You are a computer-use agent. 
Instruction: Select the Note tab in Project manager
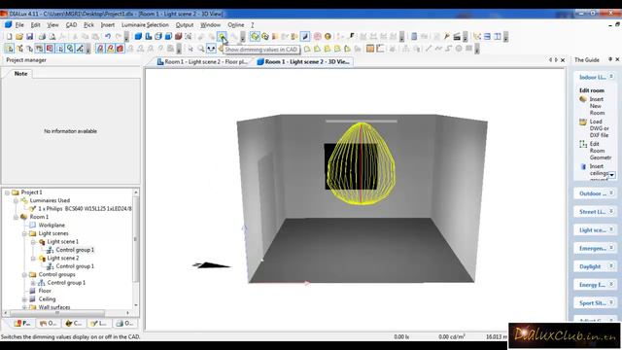click(x=20, y=74)
